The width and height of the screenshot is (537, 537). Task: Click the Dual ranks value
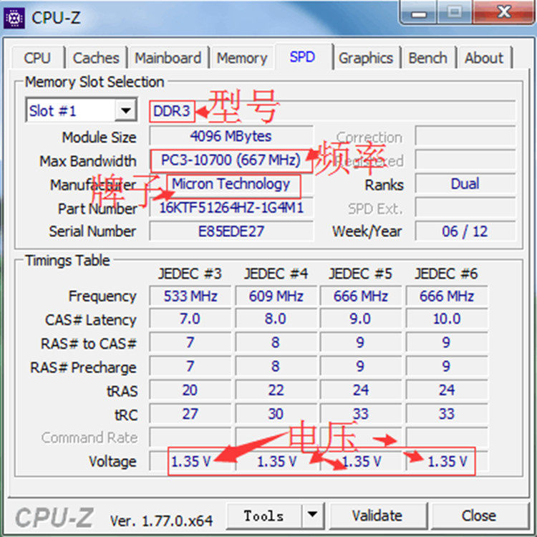465,184
